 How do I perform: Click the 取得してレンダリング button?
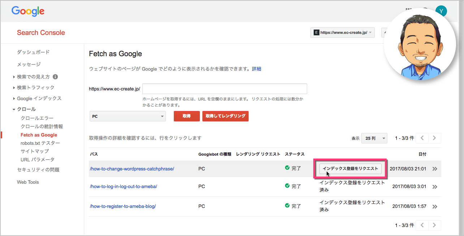tap(225, 116)
